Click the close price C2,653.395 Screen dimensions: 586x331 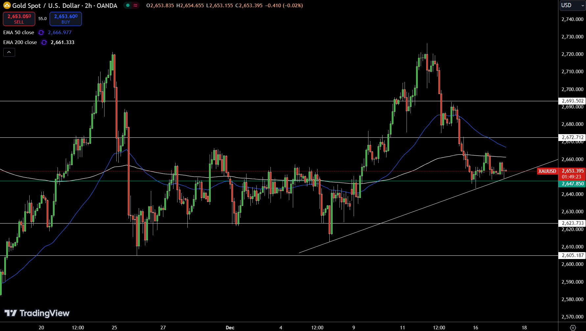249,6
